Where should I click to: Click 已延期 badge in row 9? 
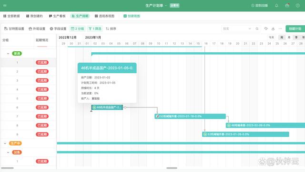(42, 134)
